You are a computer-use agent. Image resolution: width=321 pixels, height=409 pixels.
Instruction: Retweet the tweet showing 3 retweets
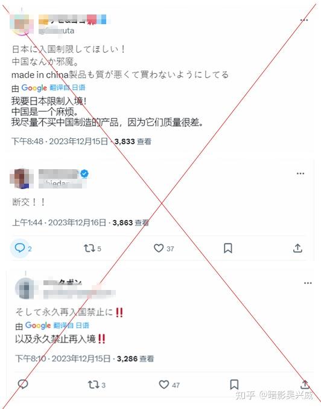[97, 384]
